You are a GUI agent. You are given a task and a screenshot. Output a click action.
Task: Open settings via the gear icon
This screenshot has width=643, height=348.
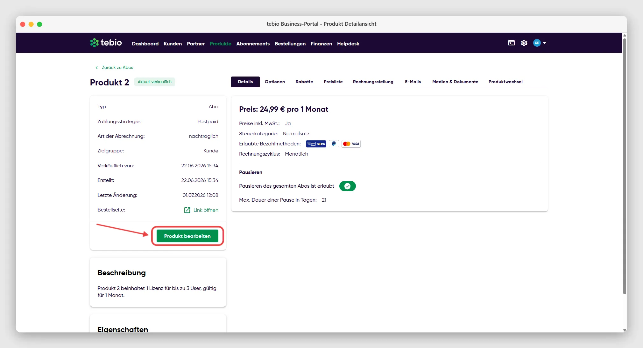[x=524, y=43]
